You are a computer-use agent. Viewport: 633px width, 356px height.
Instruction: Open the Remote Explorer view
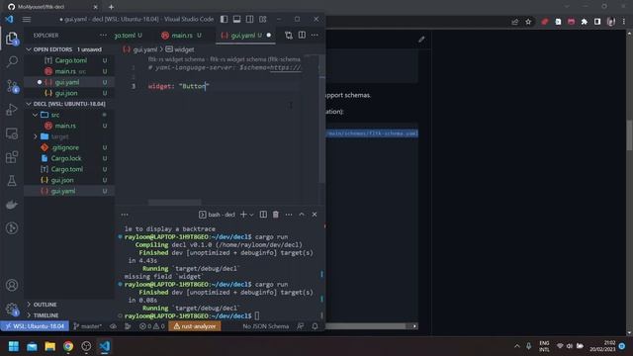point(12,133)
